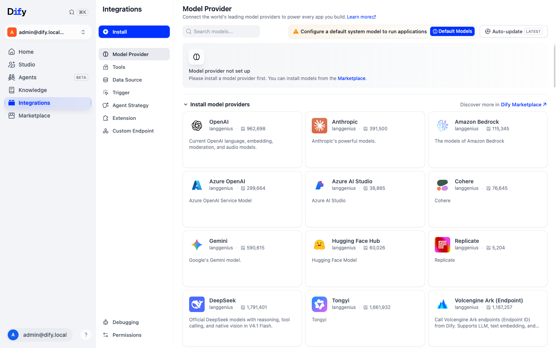
Task: Open Agents (BETA) in the sidebar
Action: click(48, 77)
